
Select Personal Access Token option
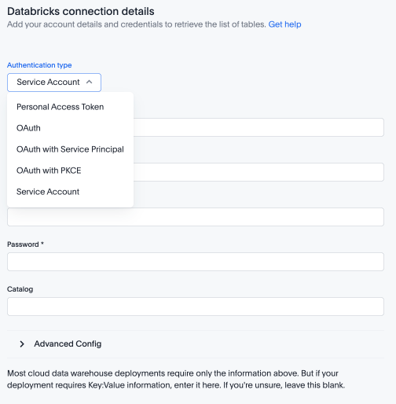tap(60, 107)
